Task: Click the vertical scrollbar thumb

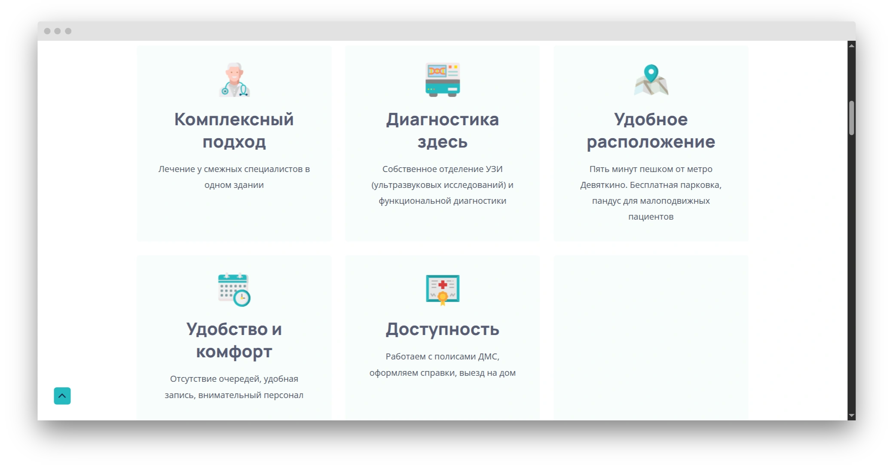Action: (851, 118)
